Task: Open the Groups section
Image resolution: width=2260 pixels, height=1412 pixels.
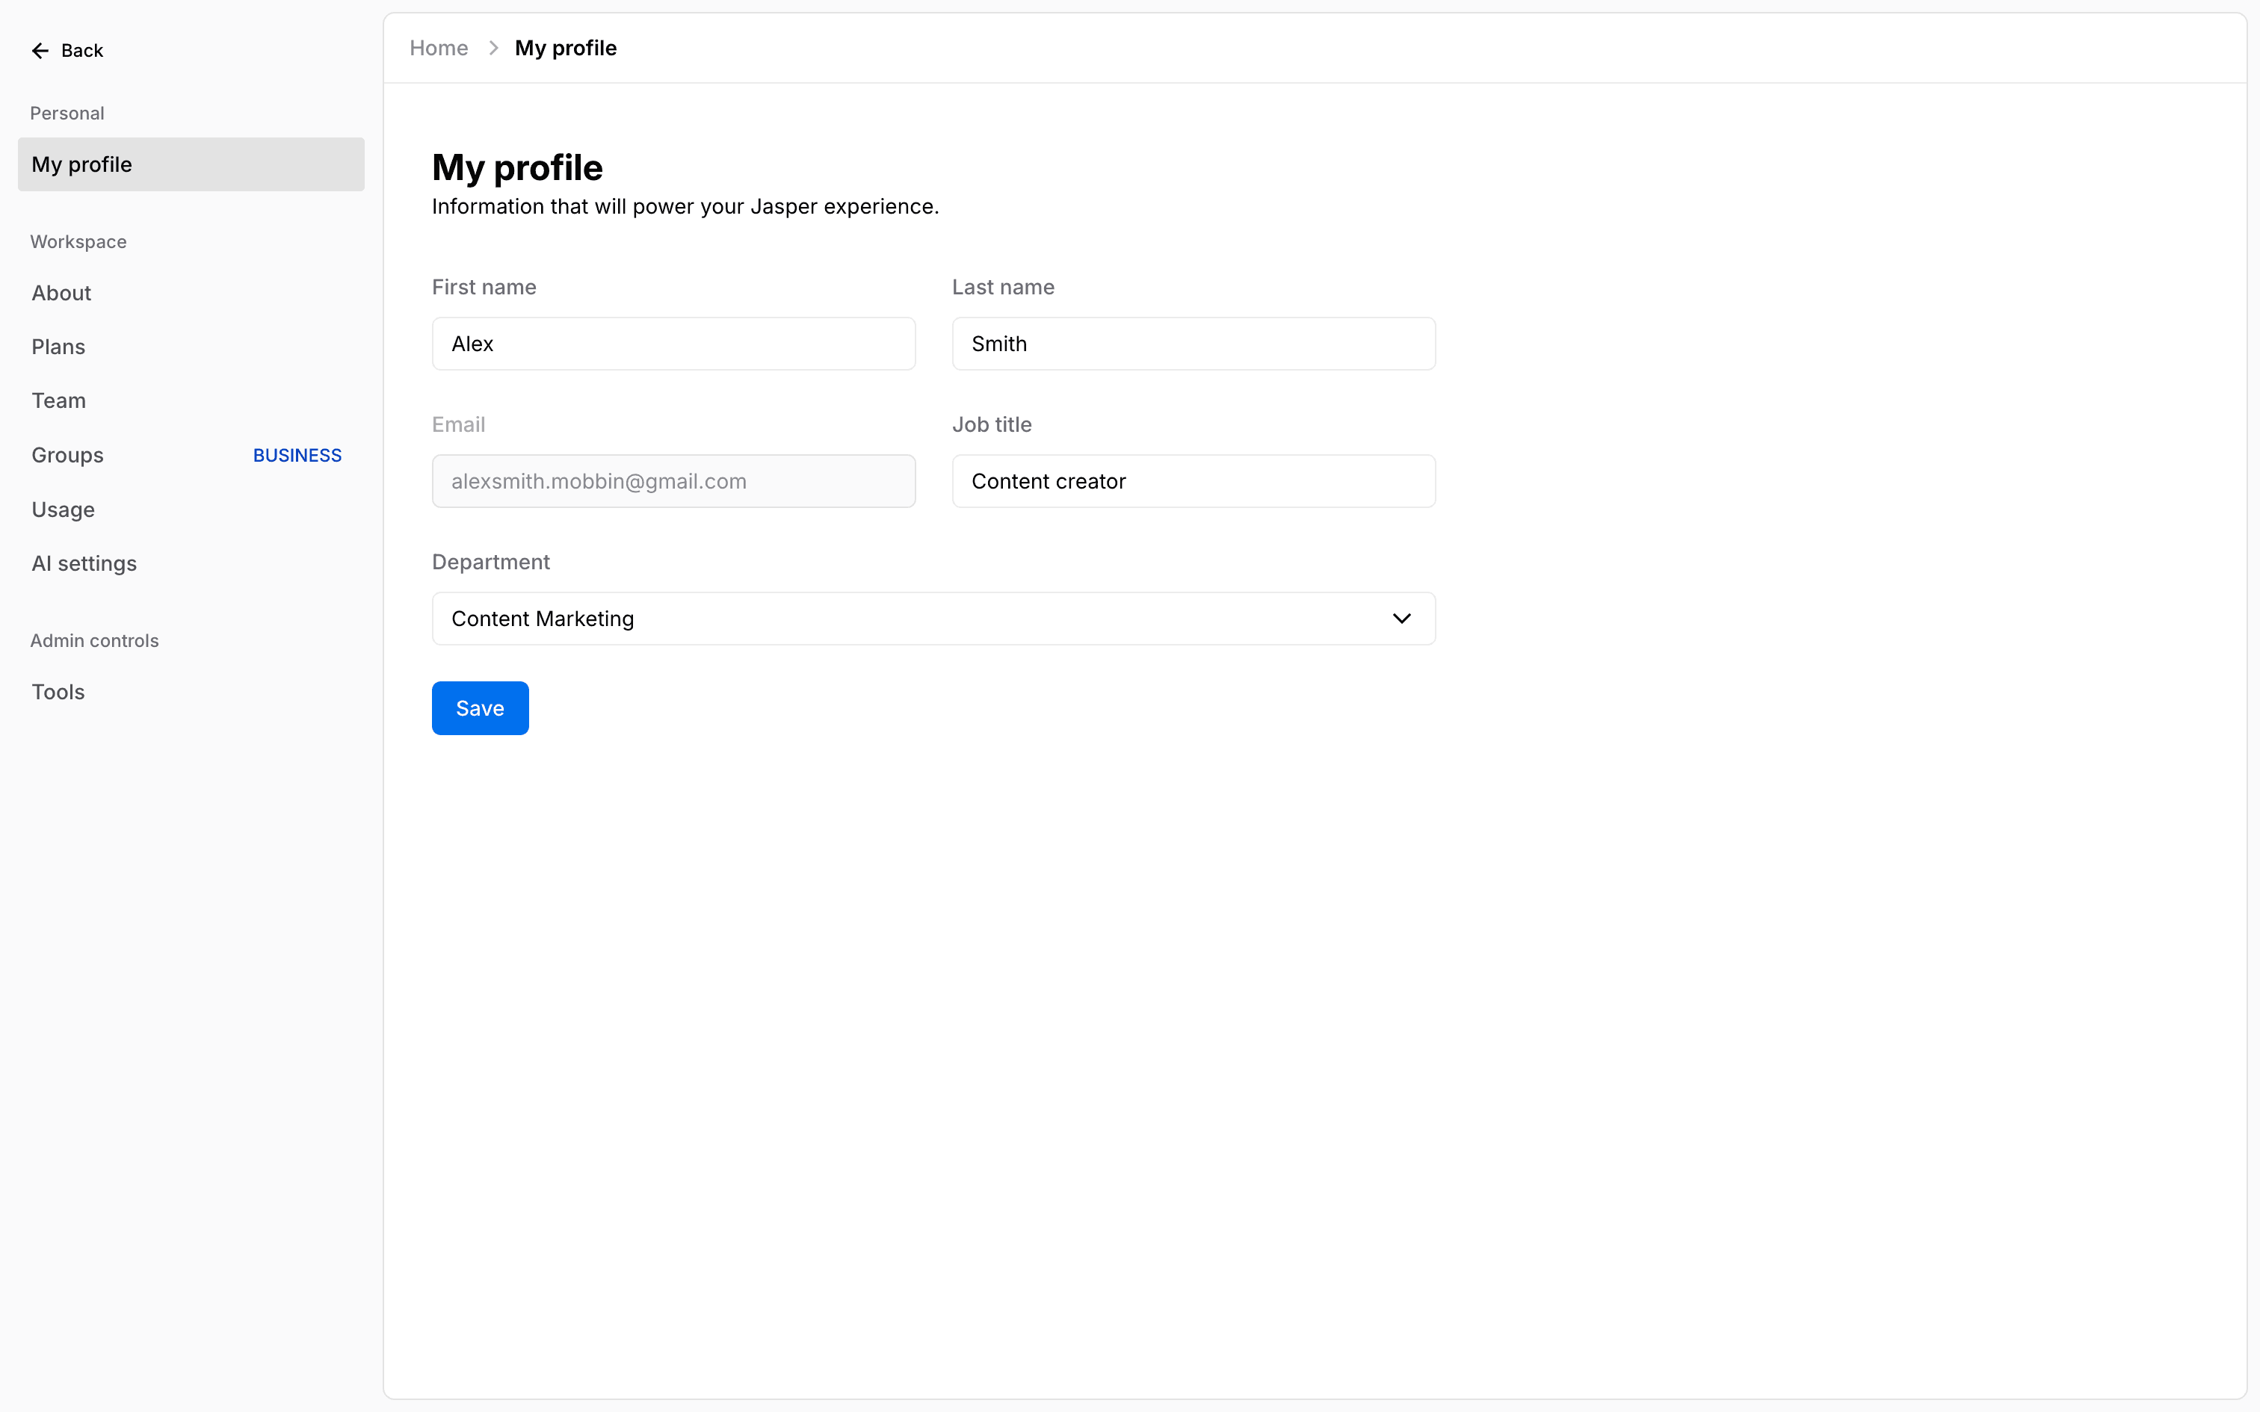Action: [x=68, y=455]
